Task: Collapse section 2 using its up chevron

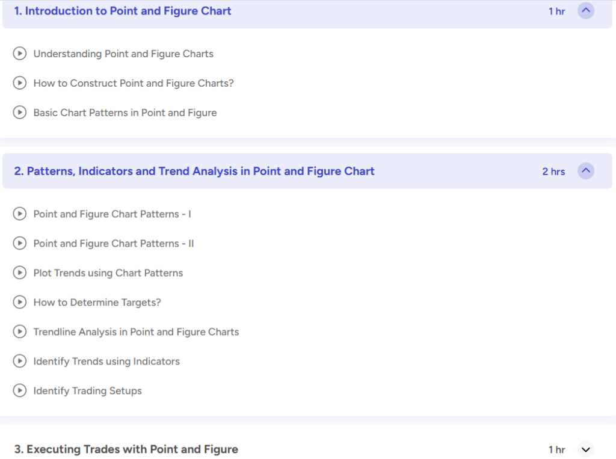Action: pyautogui.click(x=585, y=171)
